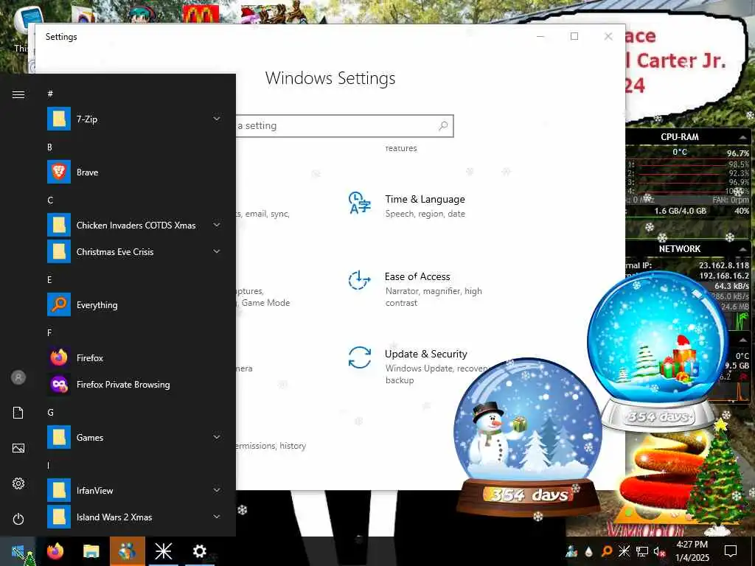Expand the Chicken Invaders COTDS Xmas chevron
Image resolution: width=755 pixels, height=566 pixels.
tap(217, 225)
